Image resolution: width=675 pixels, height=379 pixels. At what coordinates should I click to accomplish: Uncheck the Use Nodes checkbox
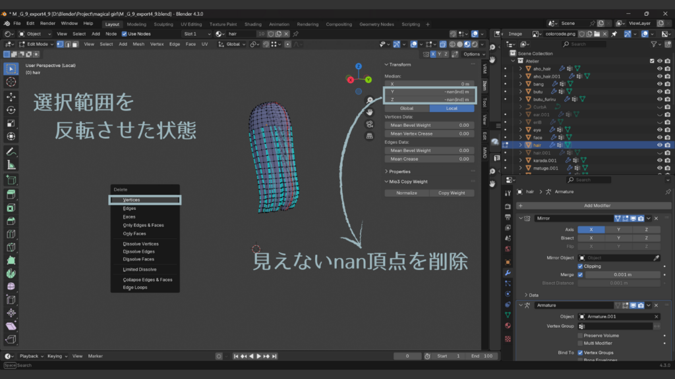pos(125,34)
